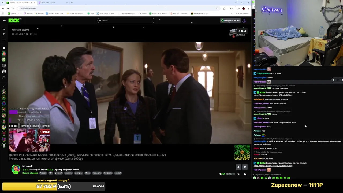Select the Кино tag

coord(88,173)
